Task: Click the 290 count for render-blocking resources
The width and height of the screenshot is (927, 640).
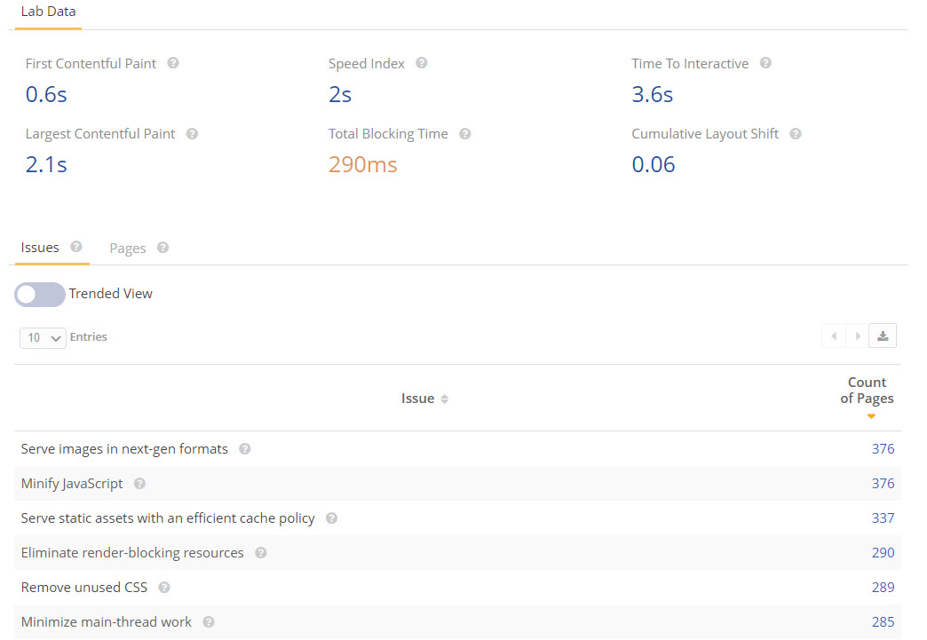Action: (883, 553)
